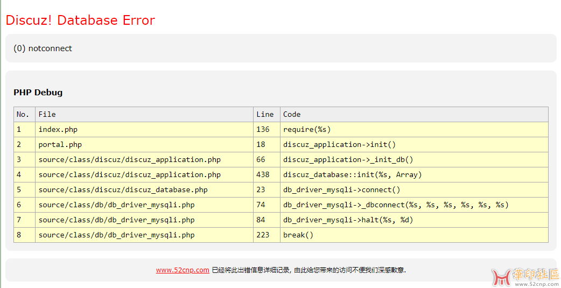Click discuz_application.php file in row 4
561x288 pixels.
[x=144, y=174]
